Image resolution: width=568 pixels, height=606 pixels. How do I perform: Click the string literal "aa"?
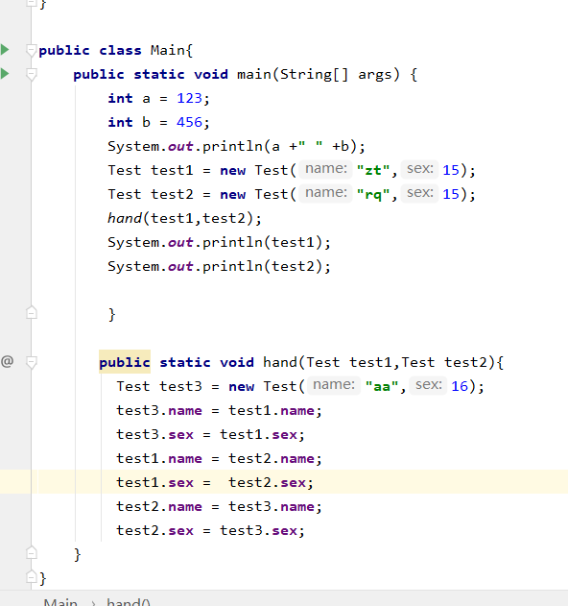pos(382,386)
